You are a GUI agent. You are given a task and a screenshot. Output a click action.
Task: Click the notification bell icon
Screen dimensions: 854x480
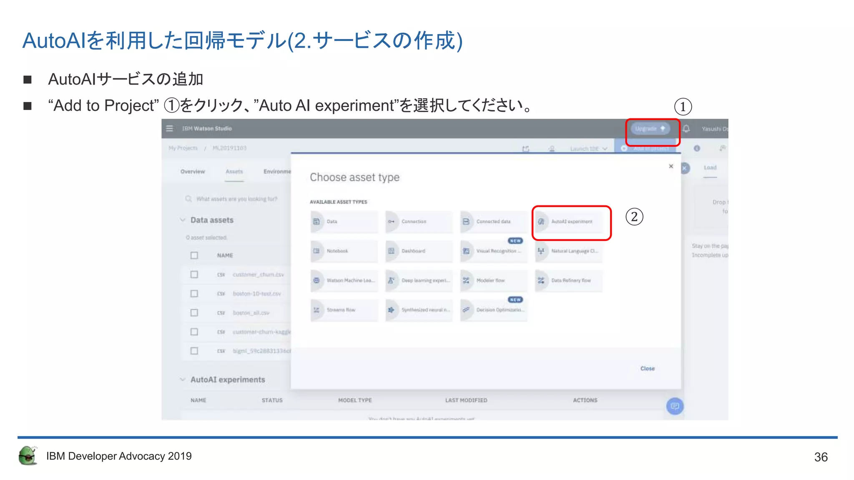[686, 129]
